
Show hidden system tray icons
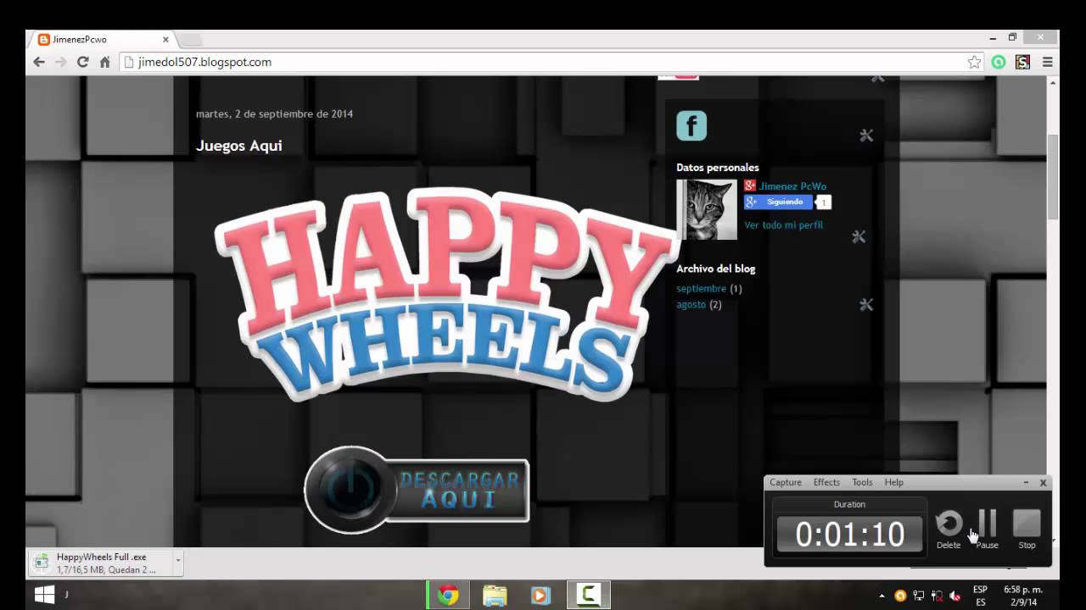pyautogui.click(x=882, y=596)
